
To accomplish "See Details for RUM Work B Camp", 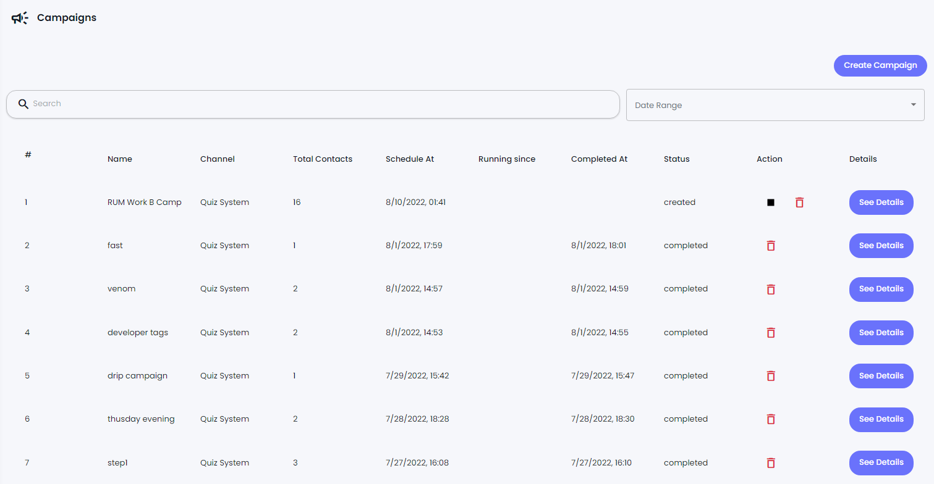I will click(x=881, y=202).
